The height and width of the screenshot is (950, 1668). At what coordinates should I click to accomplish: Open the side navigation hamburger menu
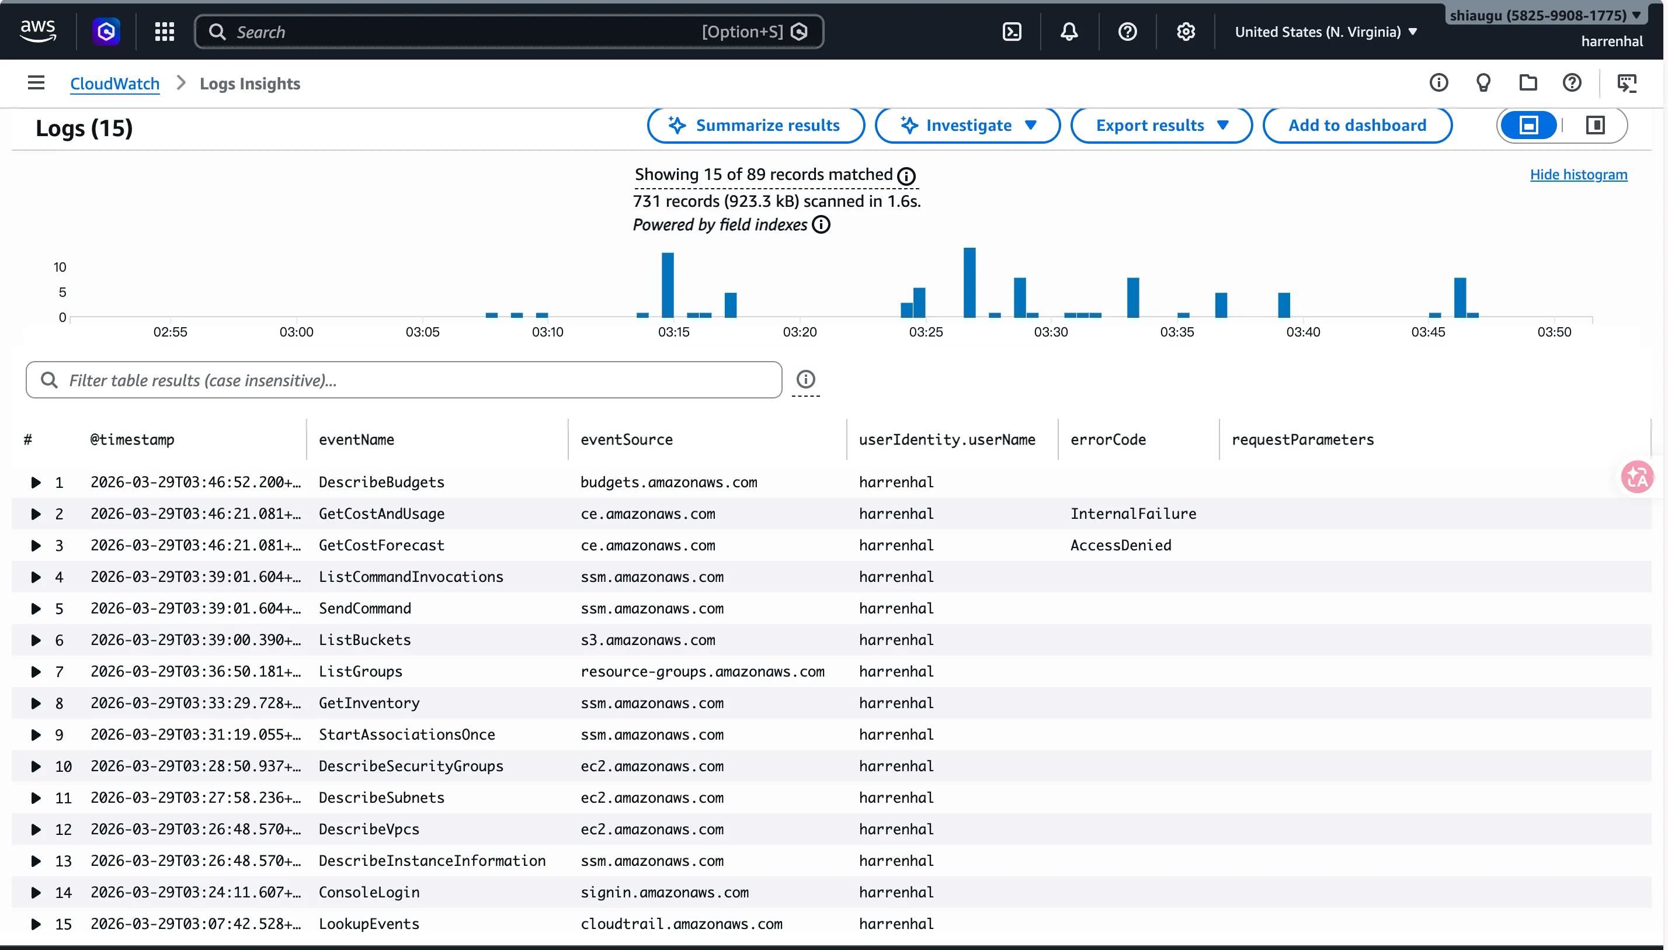pyautogui.click(x=36, y=83)
